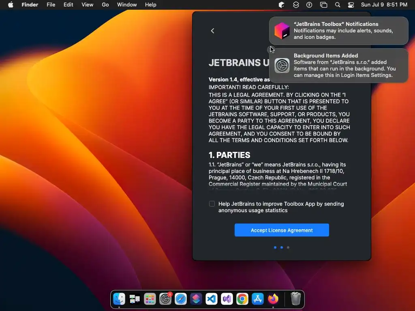Select the third page indicator dot
The height and width of the screenshot is (311, 415).
[288, 247]
